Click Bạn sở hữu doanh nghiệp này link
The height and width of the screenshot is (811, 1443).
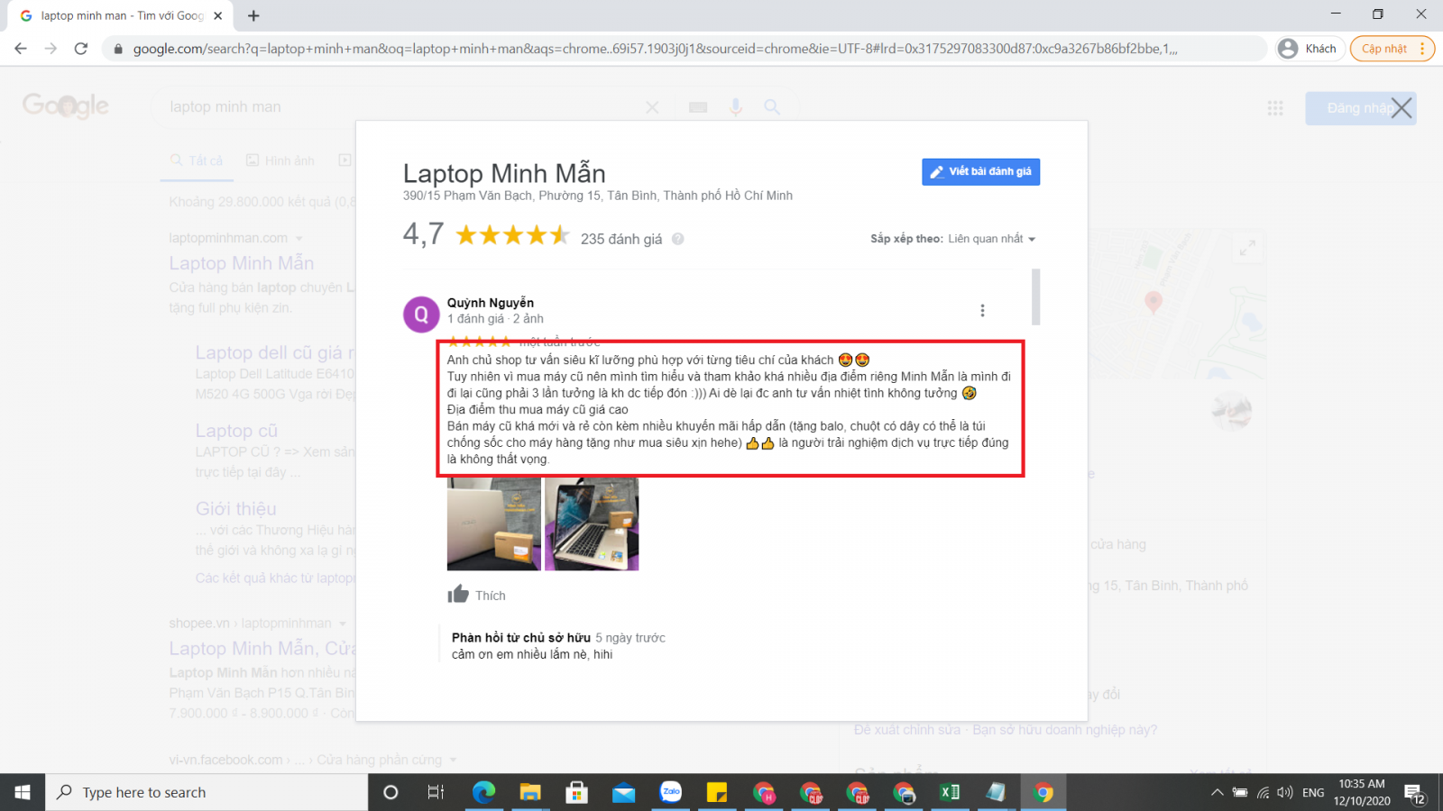[1064, 730]
